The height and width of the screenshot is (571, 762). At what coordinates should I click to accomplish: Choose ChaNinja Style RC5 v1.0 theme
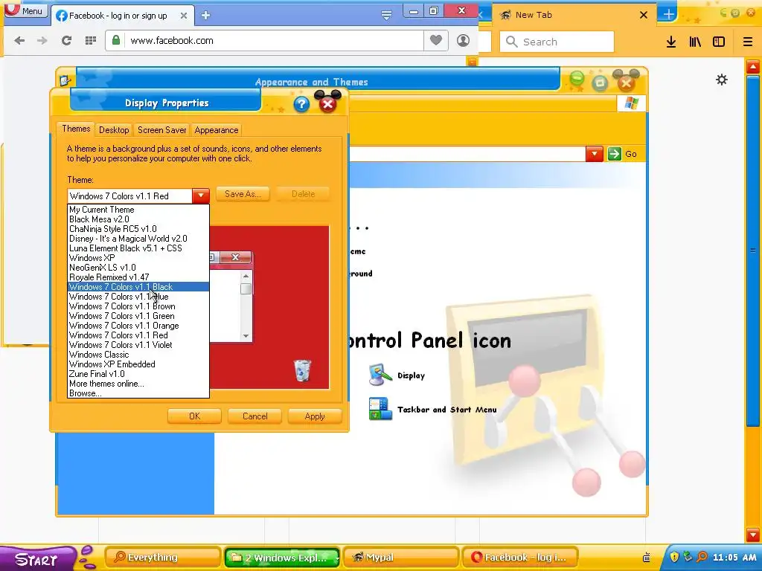(x=138, y=229)
